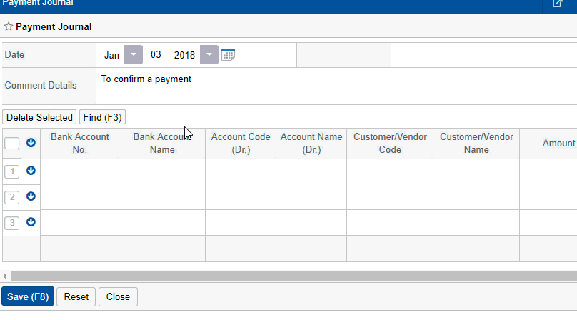Select row 1 checkbox
The width and height of the screenshot is (577, 320).
(x=11, y=171)
